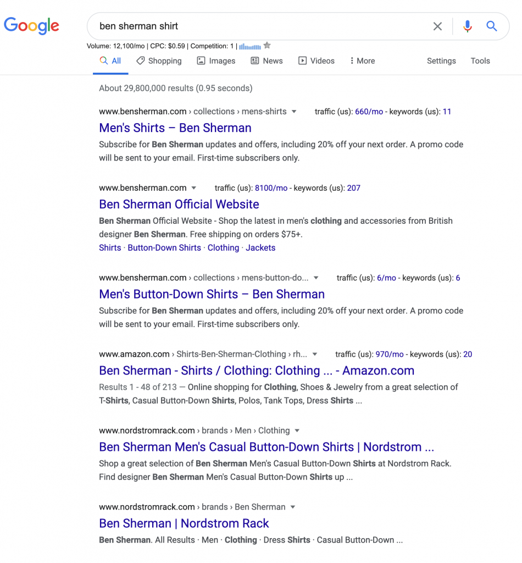
Task: Click the favorite star icon beside Competition
Action: [x=267, y=45]
